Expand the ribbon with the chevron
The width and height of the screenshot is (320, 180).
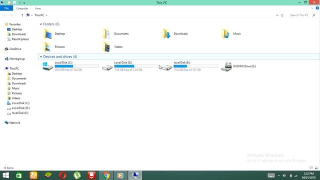coord(312,8)
